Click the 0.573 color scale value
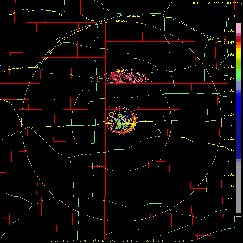243x243 pixels. [229, 126]
